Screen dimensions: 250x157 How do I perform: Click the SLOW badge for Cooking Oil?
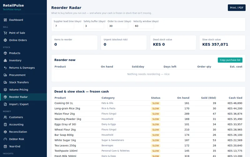(x=155, y=103)
